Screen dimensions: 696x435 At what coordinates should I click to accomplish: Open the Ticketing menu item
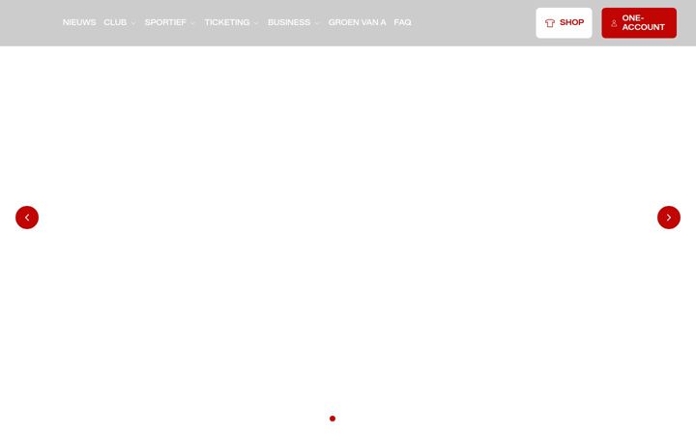(x=227, y=22)
